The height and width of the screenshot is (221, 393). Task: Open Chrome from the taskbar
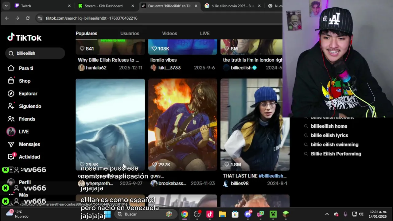point(184,214)
